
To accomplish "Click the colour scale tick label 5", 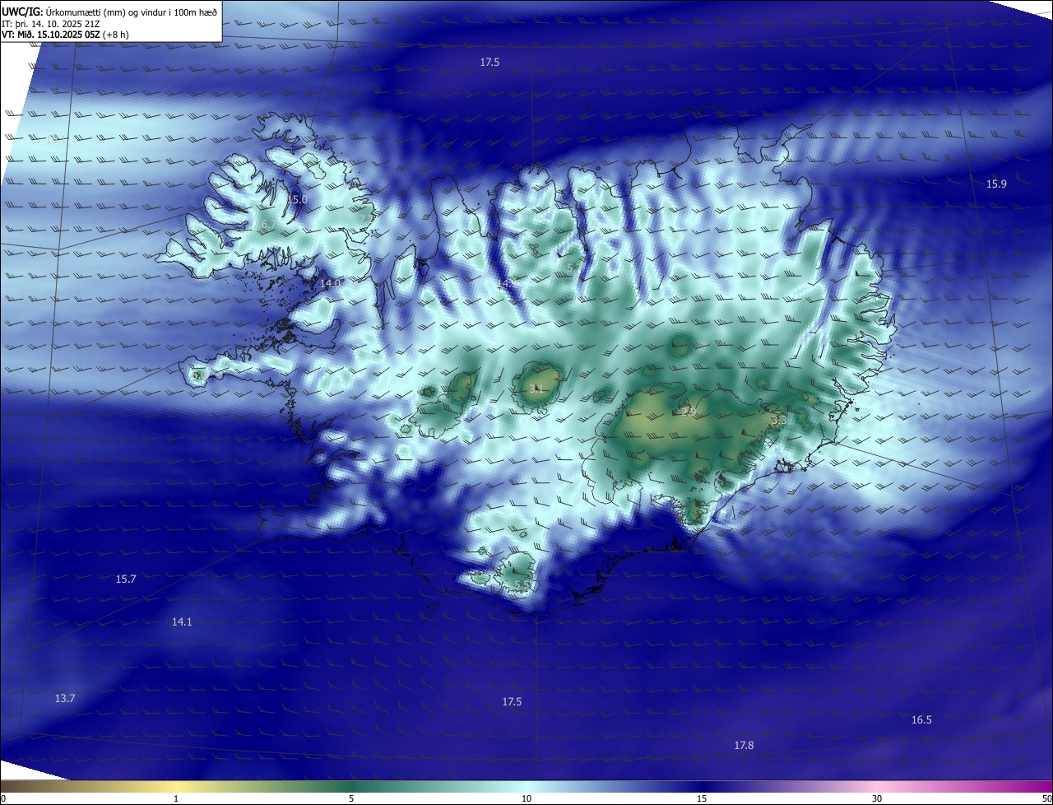I will point(351,798).
